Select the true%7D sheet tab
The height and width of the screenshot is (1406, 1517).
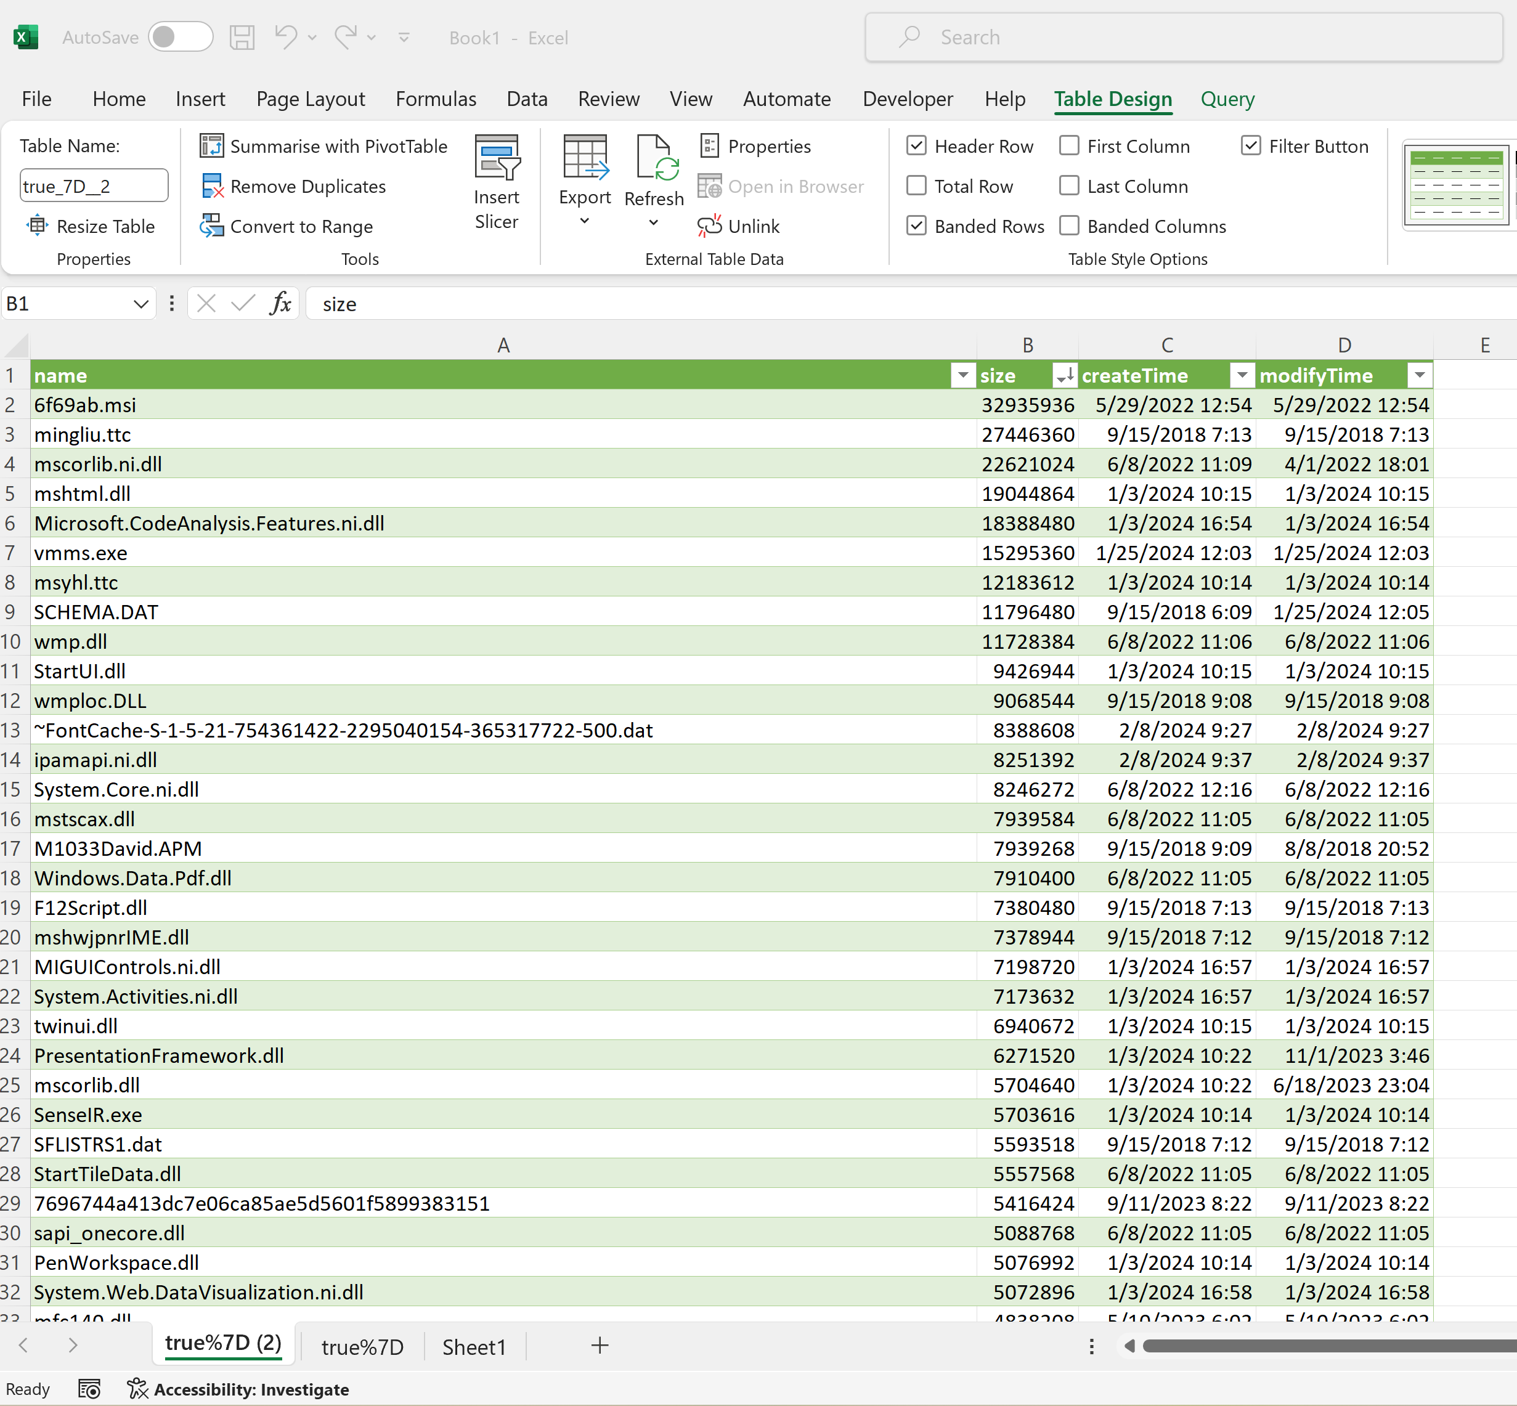[362, 1347]
